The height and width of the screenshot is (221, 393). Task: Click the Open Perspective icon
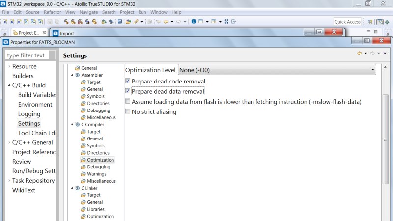(370, 22)
